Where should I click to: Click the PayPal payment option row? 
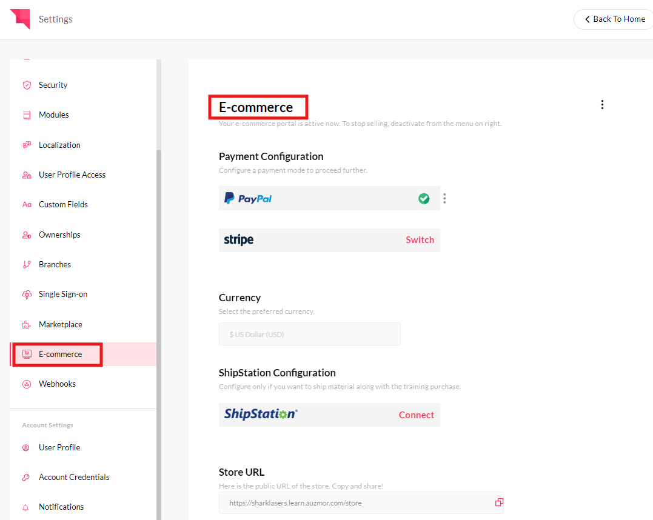[329, 198]
